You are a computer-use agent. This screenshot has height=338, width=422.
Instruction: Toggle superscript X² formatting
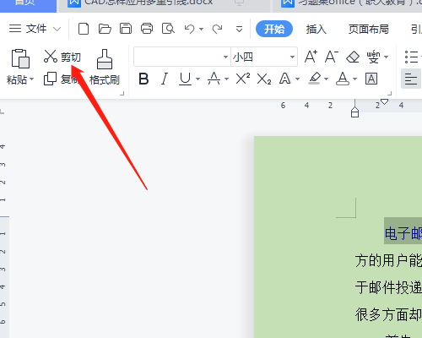coord(243,79)
